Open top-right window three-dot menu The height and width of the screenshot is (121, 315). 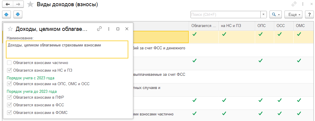point(302,4)
